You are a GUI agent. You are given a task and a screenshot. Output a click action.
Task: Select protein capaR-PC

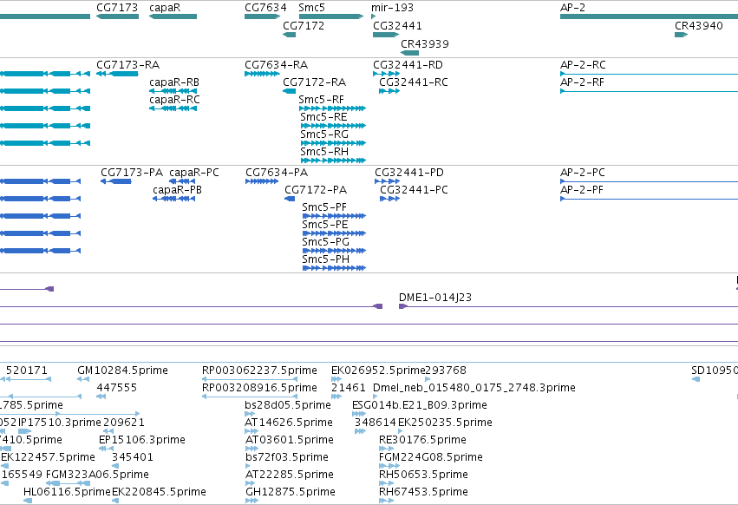181,181
